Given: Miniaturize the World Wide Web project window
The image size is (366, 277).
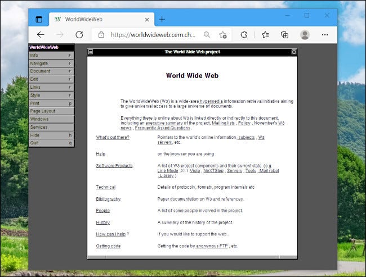Looking at the screenshot, I should tap(90, 52).
